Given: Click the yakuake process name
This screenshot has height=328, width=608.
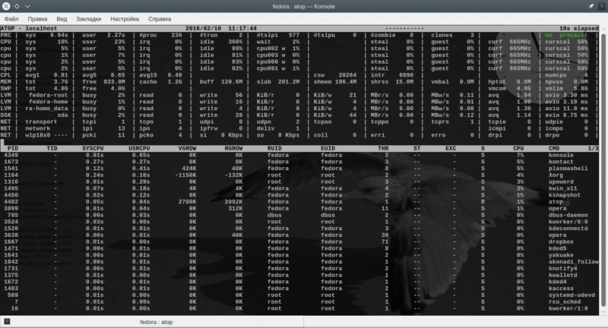Looking at the screenshot, I should coord(561,255).
